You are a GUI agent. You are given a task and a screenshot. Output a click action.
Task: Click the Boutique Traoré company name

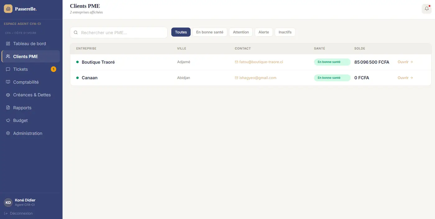pyautogui.click(x=98, y=62)
